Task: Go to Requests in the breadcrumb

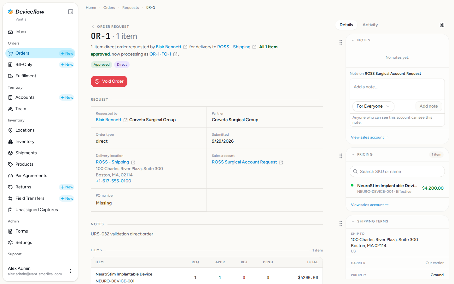Action: pos(131,8)
